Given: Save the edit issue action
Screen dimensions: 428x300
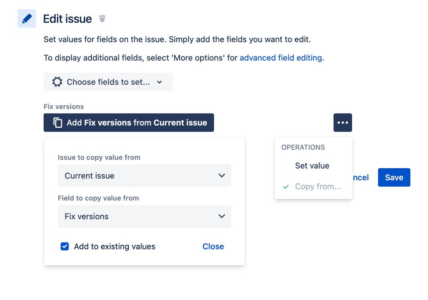Looking at the screenshot, I should [x=394, y=177].
